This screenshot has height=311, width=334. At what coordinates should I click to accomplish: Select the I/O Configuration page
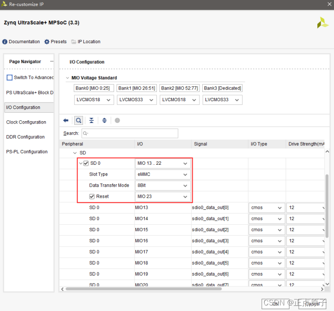[x=29, y=107]
